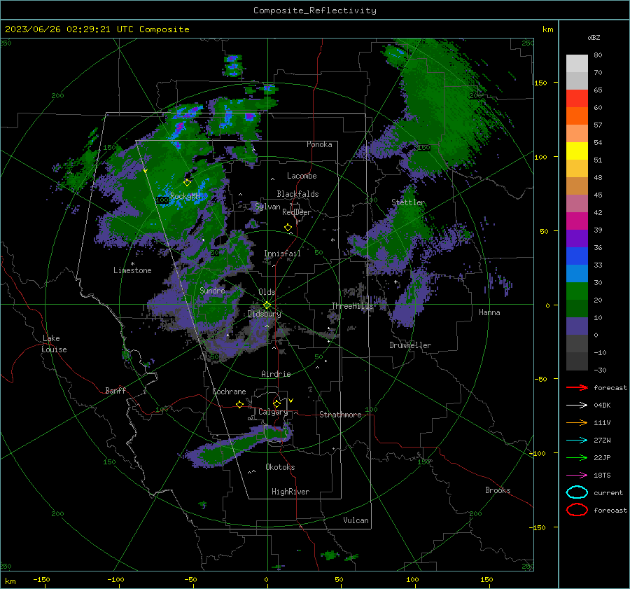The width and height of the screenshot is (630, 589).
Task: Click the Limestone label
Action: pyautogui.click(x=132, y=270)
